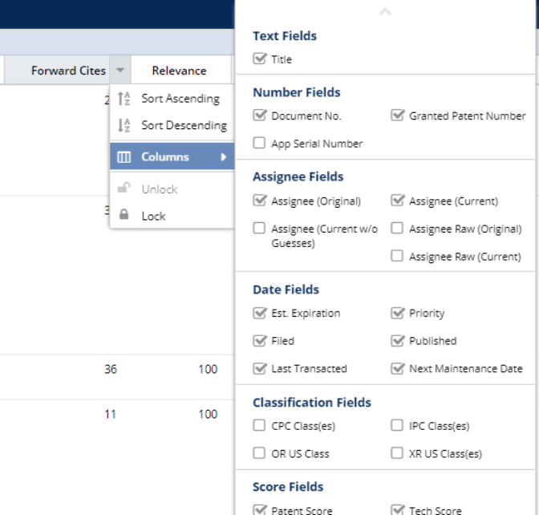Image resolution: width=539 pixels, height=515 pixels.
Task: Click the Columns grid icon
Action: click(124, 157)
